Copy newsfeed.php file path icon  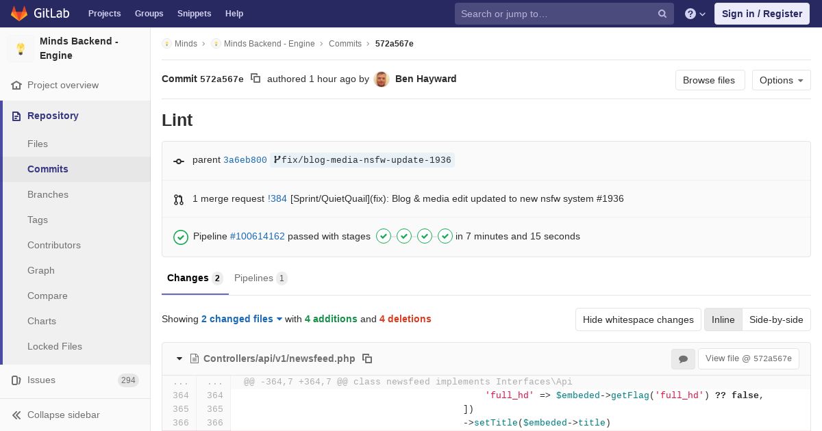[x=367, y=358]
